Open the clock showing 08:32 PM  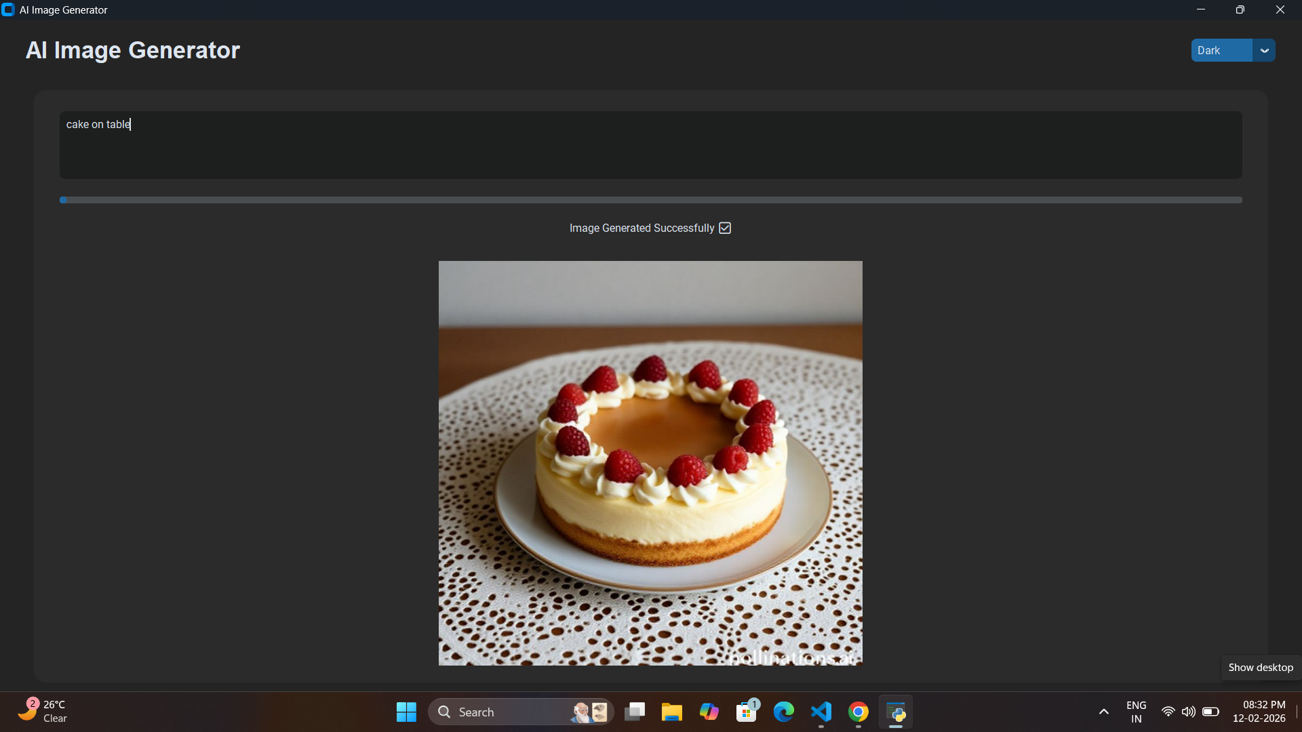1259,712
